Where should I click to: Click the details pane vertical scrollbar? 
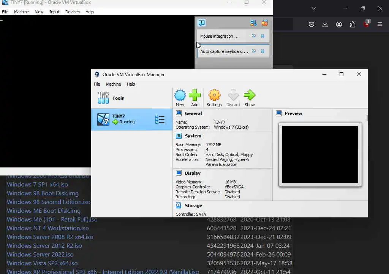[367, 118]
